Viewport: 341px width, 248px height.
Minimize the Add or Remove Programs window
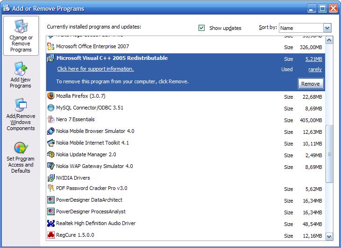click(312, 8)
